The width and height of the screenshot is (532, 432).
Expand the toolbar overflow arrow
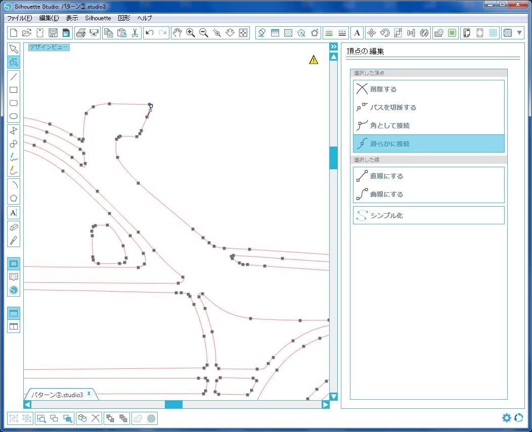pos(519,33)
